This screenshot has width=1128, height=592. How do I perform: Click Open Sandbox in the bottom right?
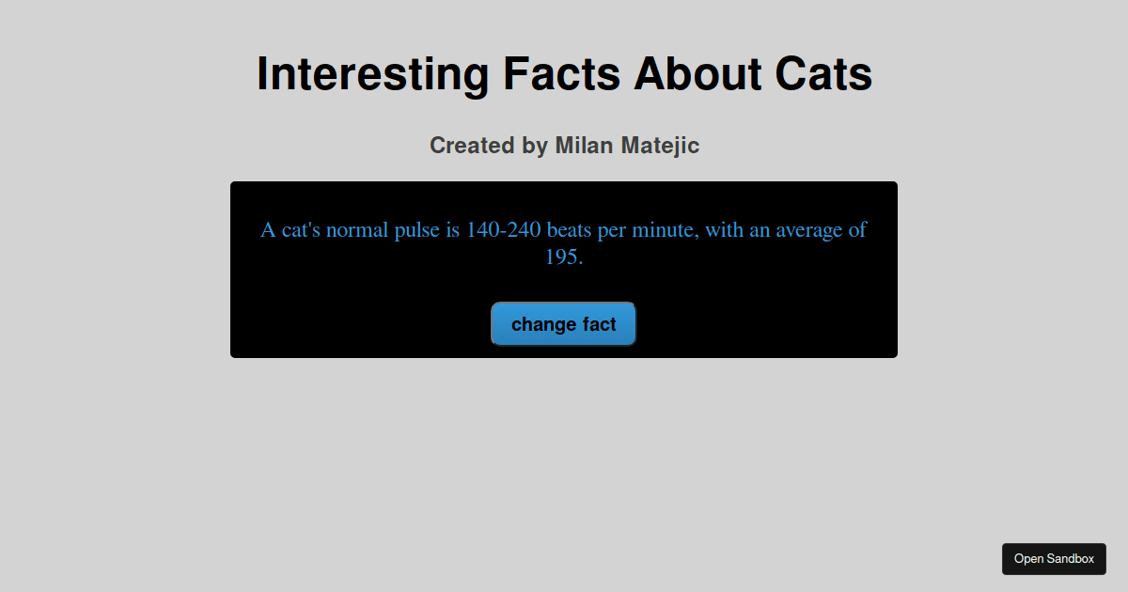(1054, 558)
